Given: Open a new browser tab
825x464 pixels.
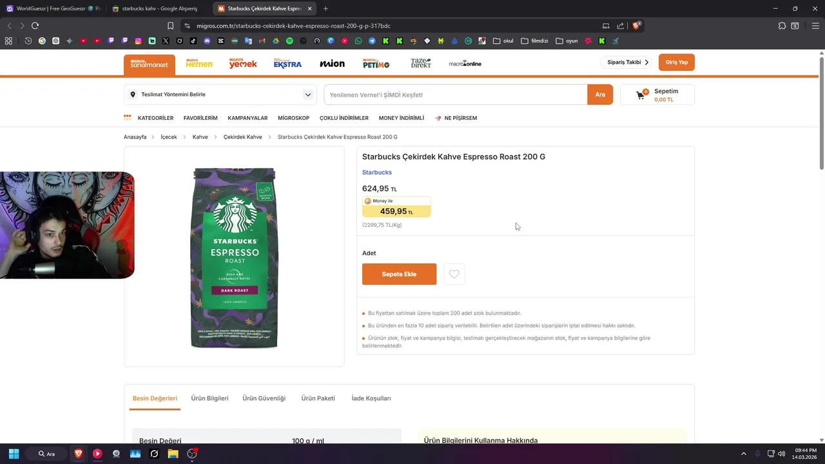Looking at the screenshot, I should pos(325,8).
